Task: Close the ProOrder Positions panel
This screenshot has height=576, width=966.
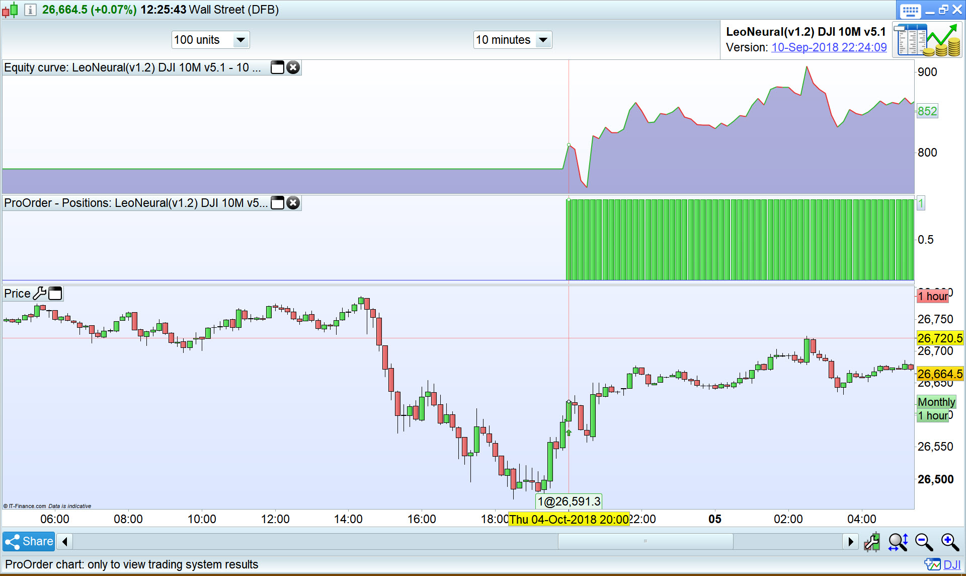Action: [x=293, y=203]
